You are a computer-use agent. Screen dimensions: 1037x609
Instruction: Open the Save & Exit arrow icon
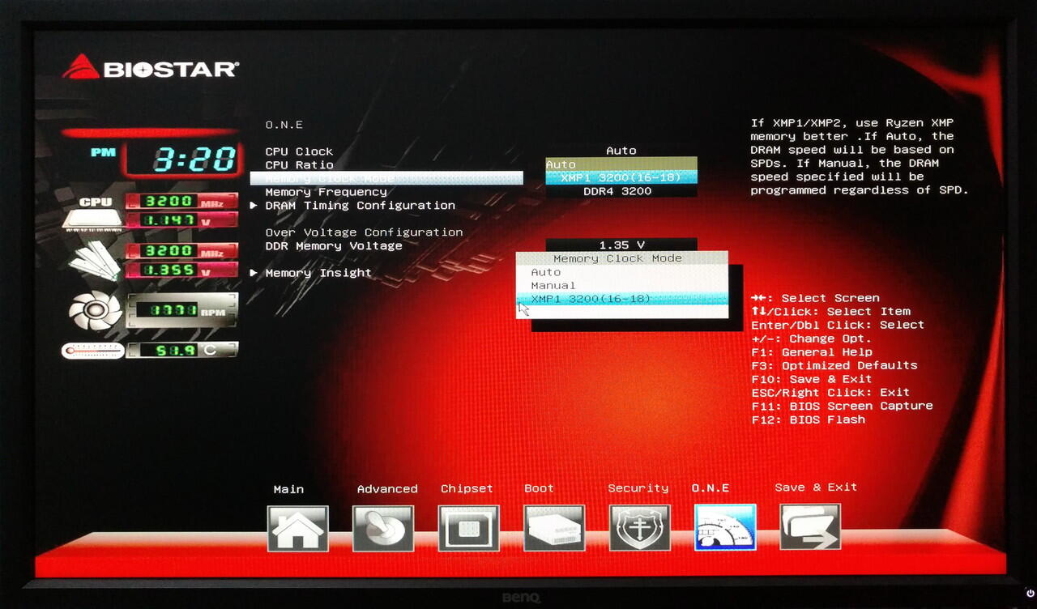810,526
